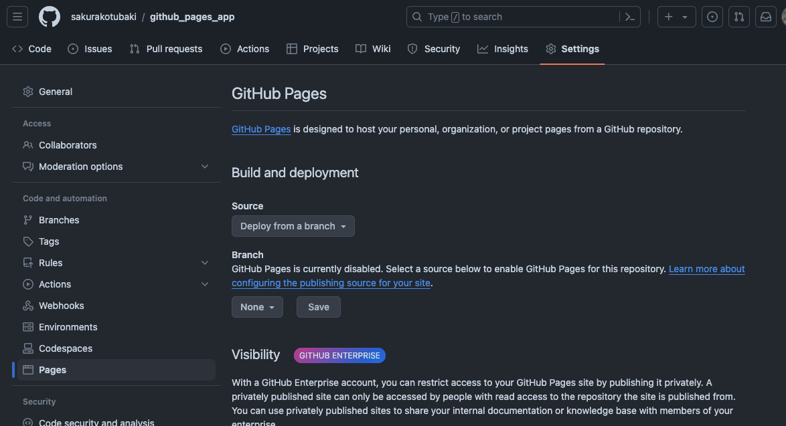Click the Environments server icon
The image size is (786, 426).
tap(28, 327)
